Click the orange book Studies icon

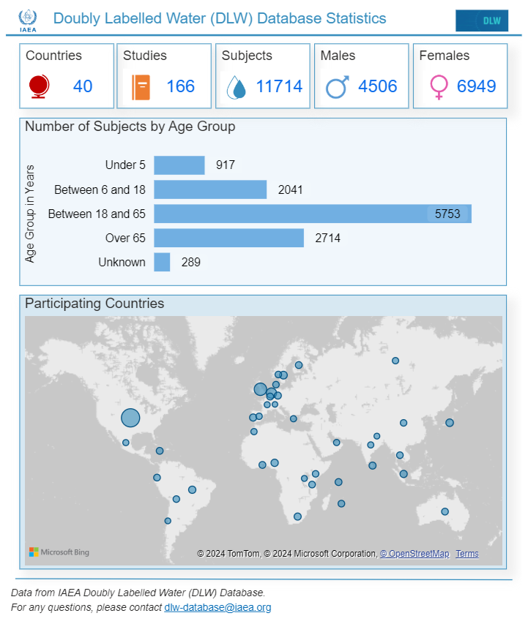pos(141,87)
